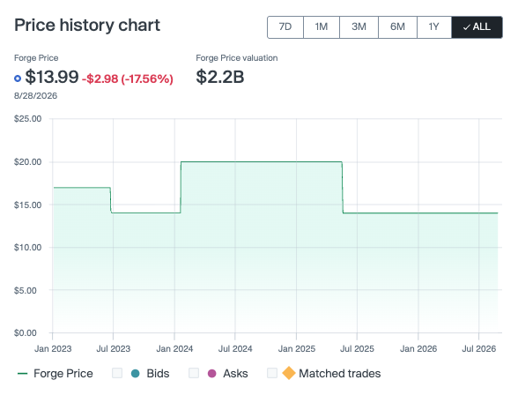Click the teal Bids legend dot
Screen dimensions: 518x395
pyautogui.click(x=135, y=374)
